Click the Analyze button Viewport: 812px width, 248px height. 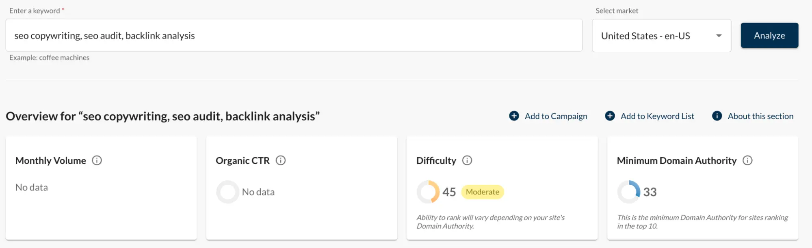click(769, 36)
